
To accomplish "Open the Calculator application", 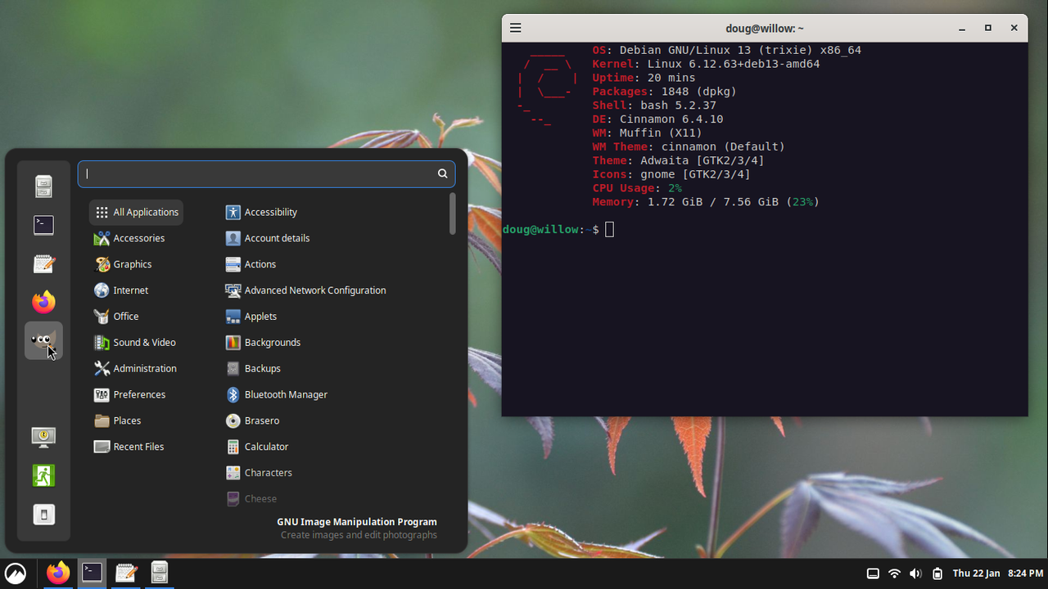I will coord(265,446).
